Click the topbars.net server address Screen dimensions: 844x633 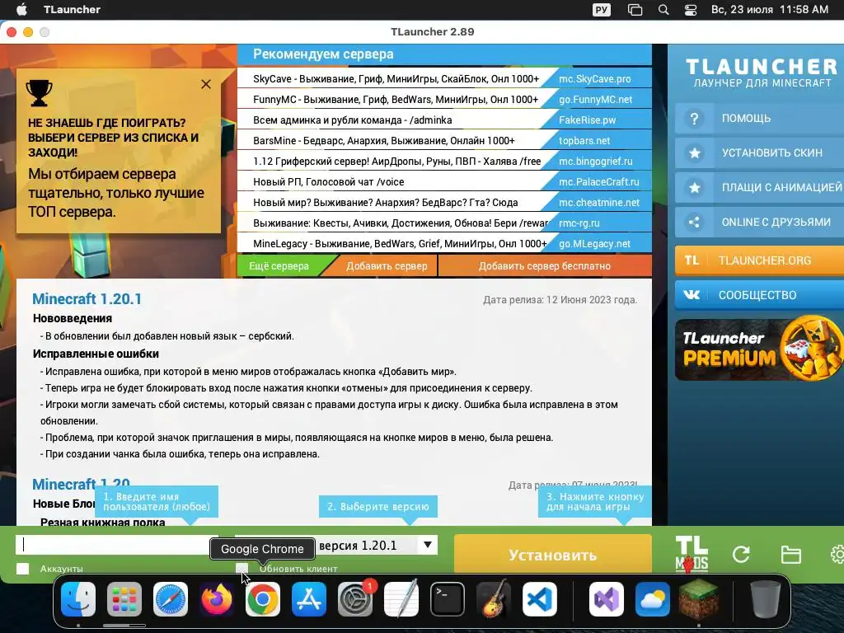pyautogui.click(x=584, y=140)
